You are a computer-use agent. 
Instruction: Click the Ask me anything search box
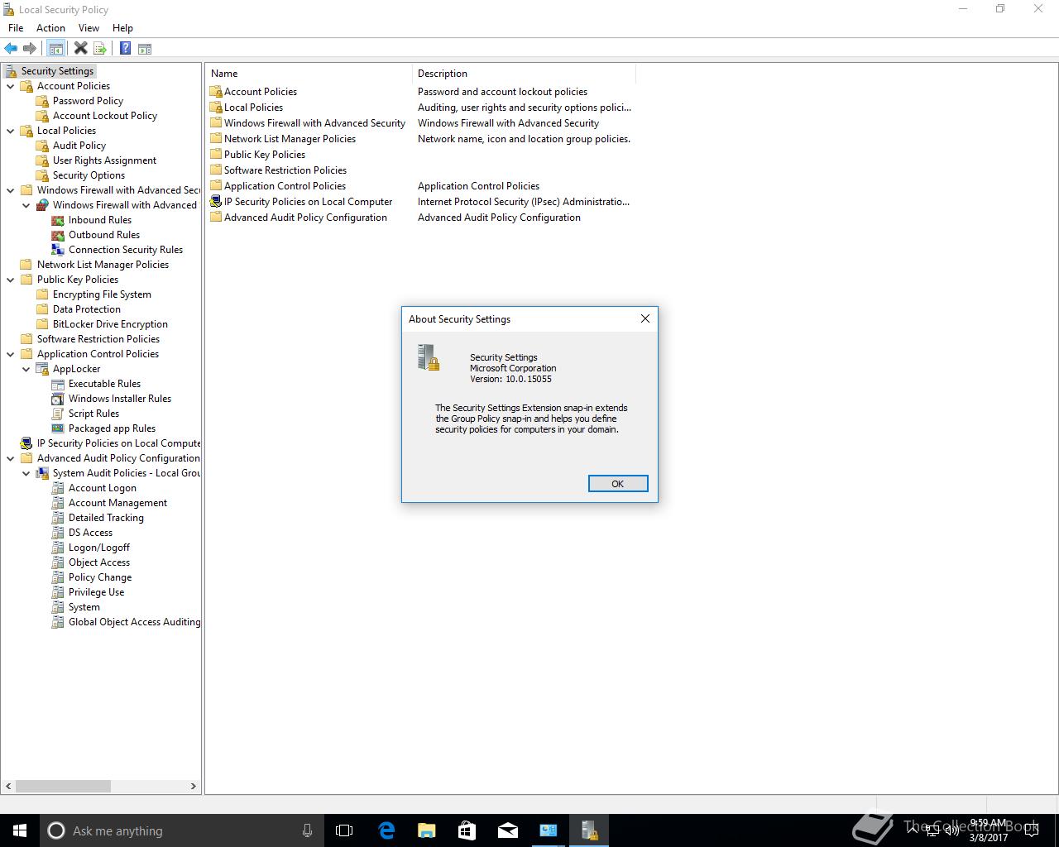pyautogui.click(x=181, y=830)
